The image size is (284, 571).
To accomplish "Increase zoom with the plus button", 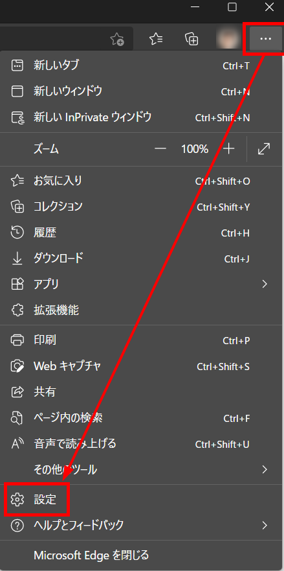I will click(x=229, y=149).
